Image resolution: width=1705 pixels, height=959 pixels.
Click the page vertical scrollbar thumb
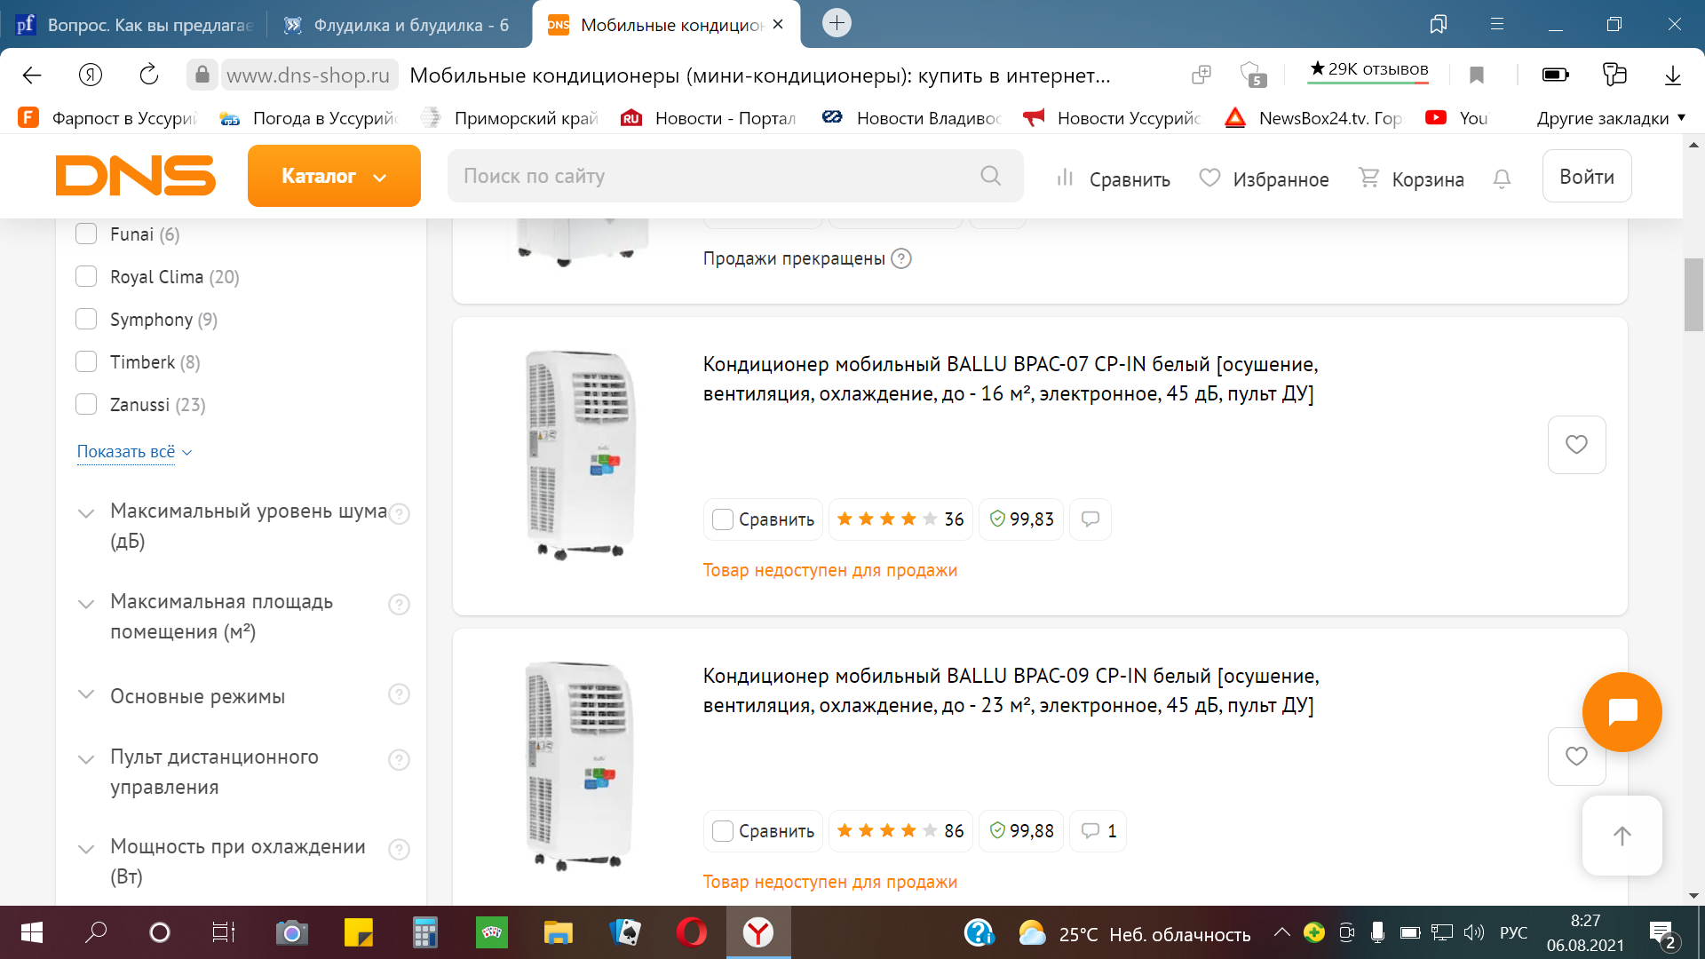(x=1693, y=295)
